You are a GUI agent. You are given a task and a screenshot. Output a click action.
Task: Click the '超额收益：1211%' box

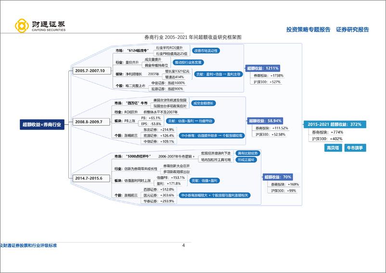pyautogui.click(x=263, y=68)
